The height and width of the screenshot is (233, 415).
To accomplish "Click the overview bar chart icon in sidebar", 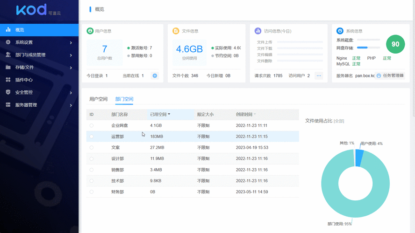I will tap(8, 29).
